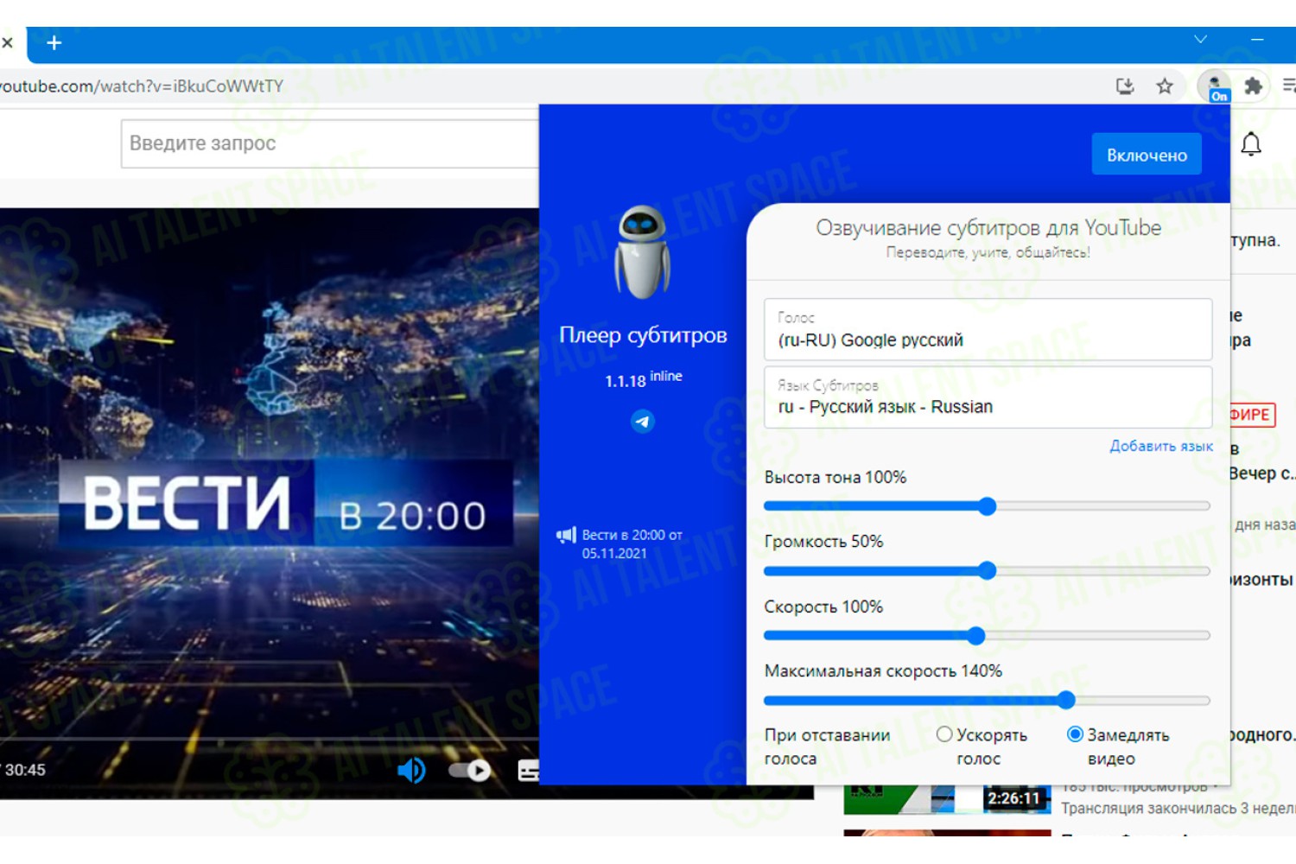Screen dimensions: 1296x864
Task: Open the browser extensions puzzle icon
Action: point(1253,86)
